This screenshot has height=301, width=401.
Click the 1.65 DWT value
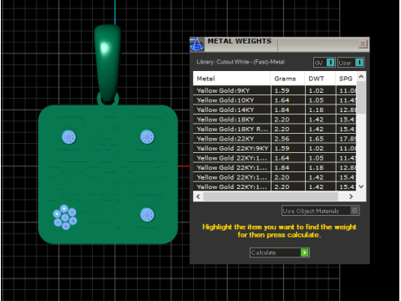pos(316,139)
